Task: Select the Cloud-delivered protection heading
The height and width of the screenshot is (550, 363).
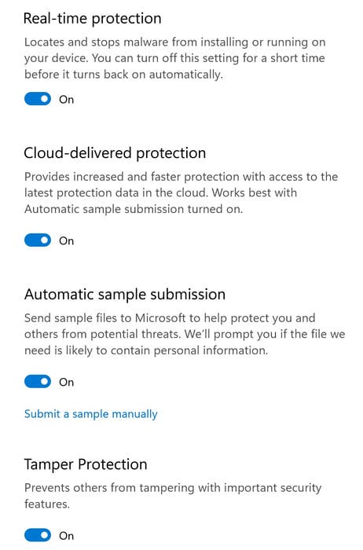Action: [x=115, y=153]
